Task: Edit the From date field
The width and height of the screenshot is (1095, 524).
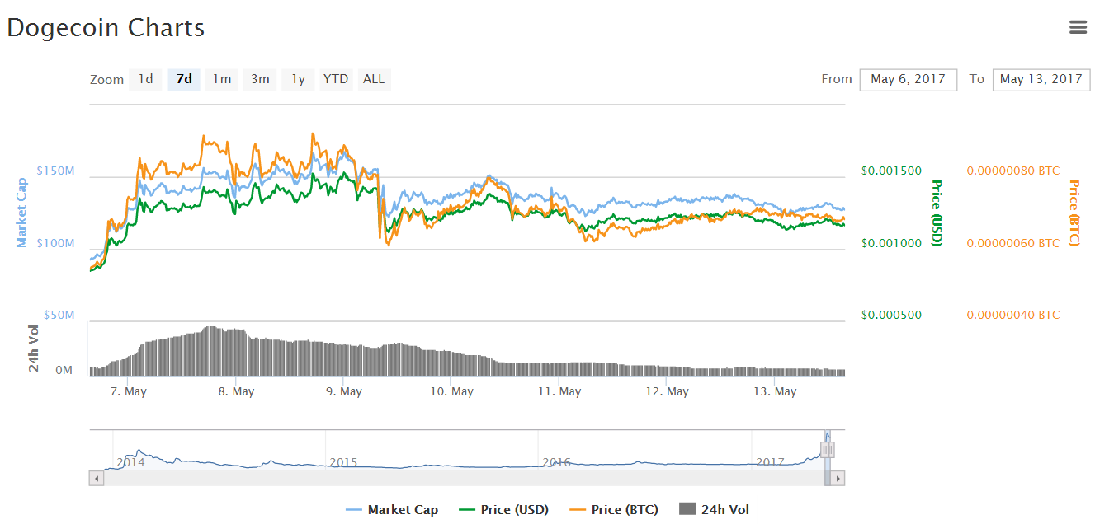Action: tap(909, 79)
